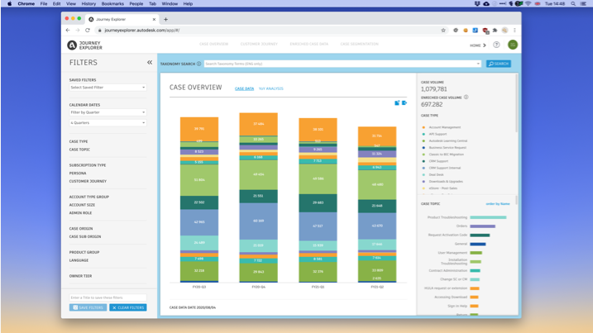Open Select Saved Filter dropdown

(x=108, y=88)
